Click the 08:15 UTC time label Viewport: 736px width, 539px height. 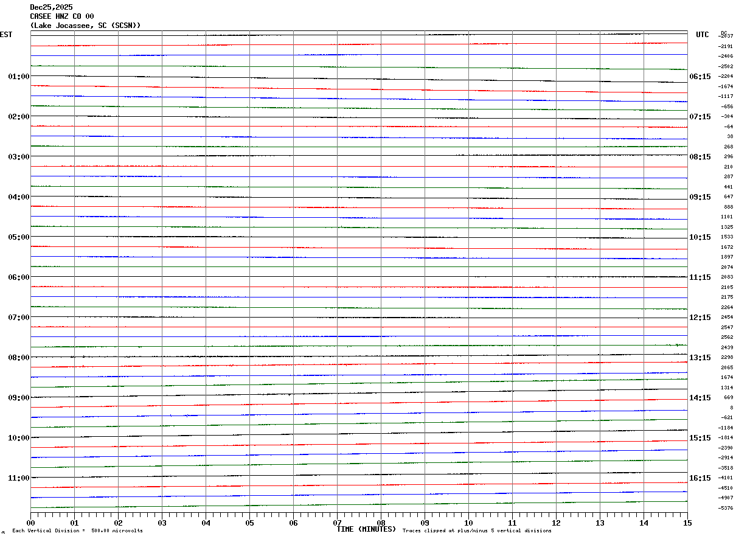click(700, 156)
